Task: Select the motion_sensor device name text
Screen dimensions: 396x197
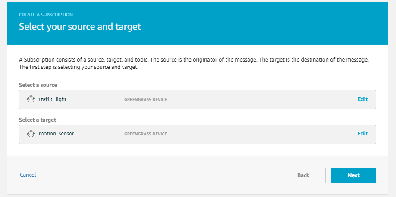Action: 57,134
